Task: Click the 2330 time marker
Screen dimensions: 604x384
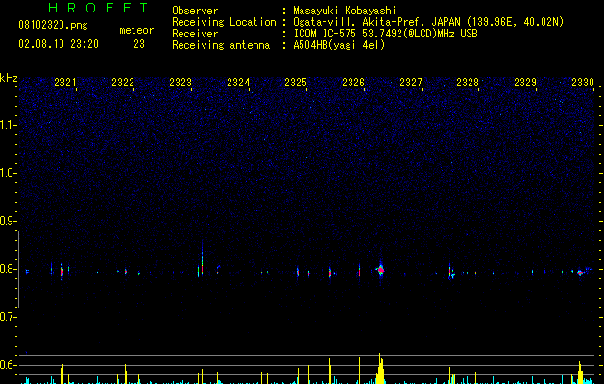Action: [x=583, y=83]
